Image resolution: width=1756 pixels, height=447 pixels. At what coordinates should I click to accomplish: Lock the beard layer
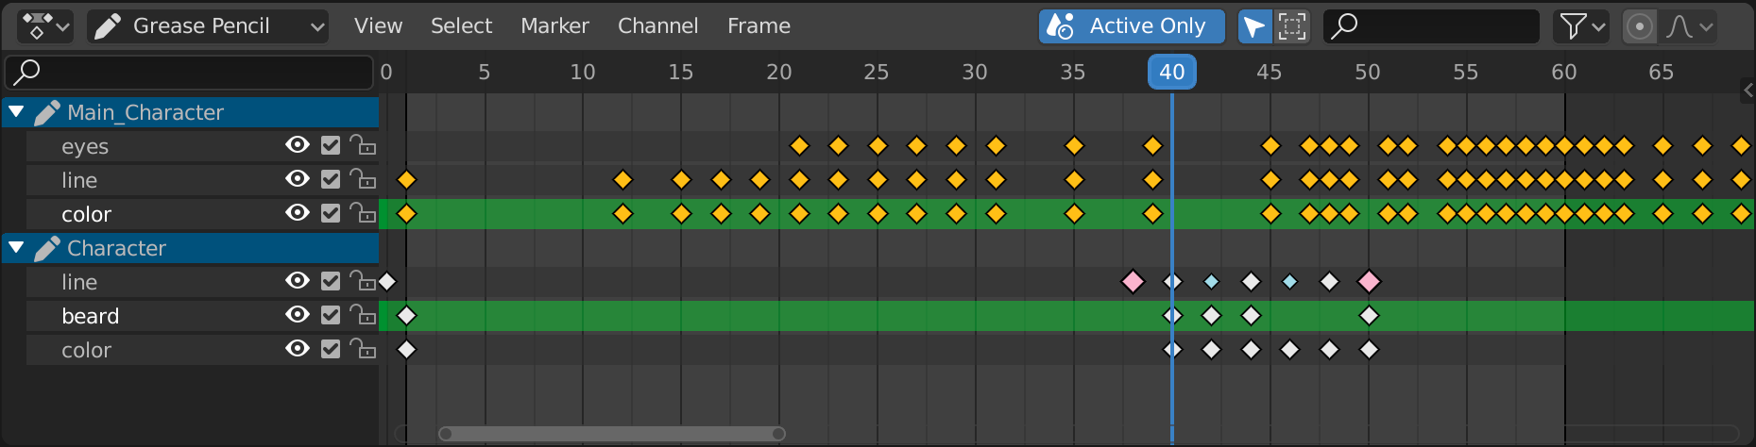[363, 315]
